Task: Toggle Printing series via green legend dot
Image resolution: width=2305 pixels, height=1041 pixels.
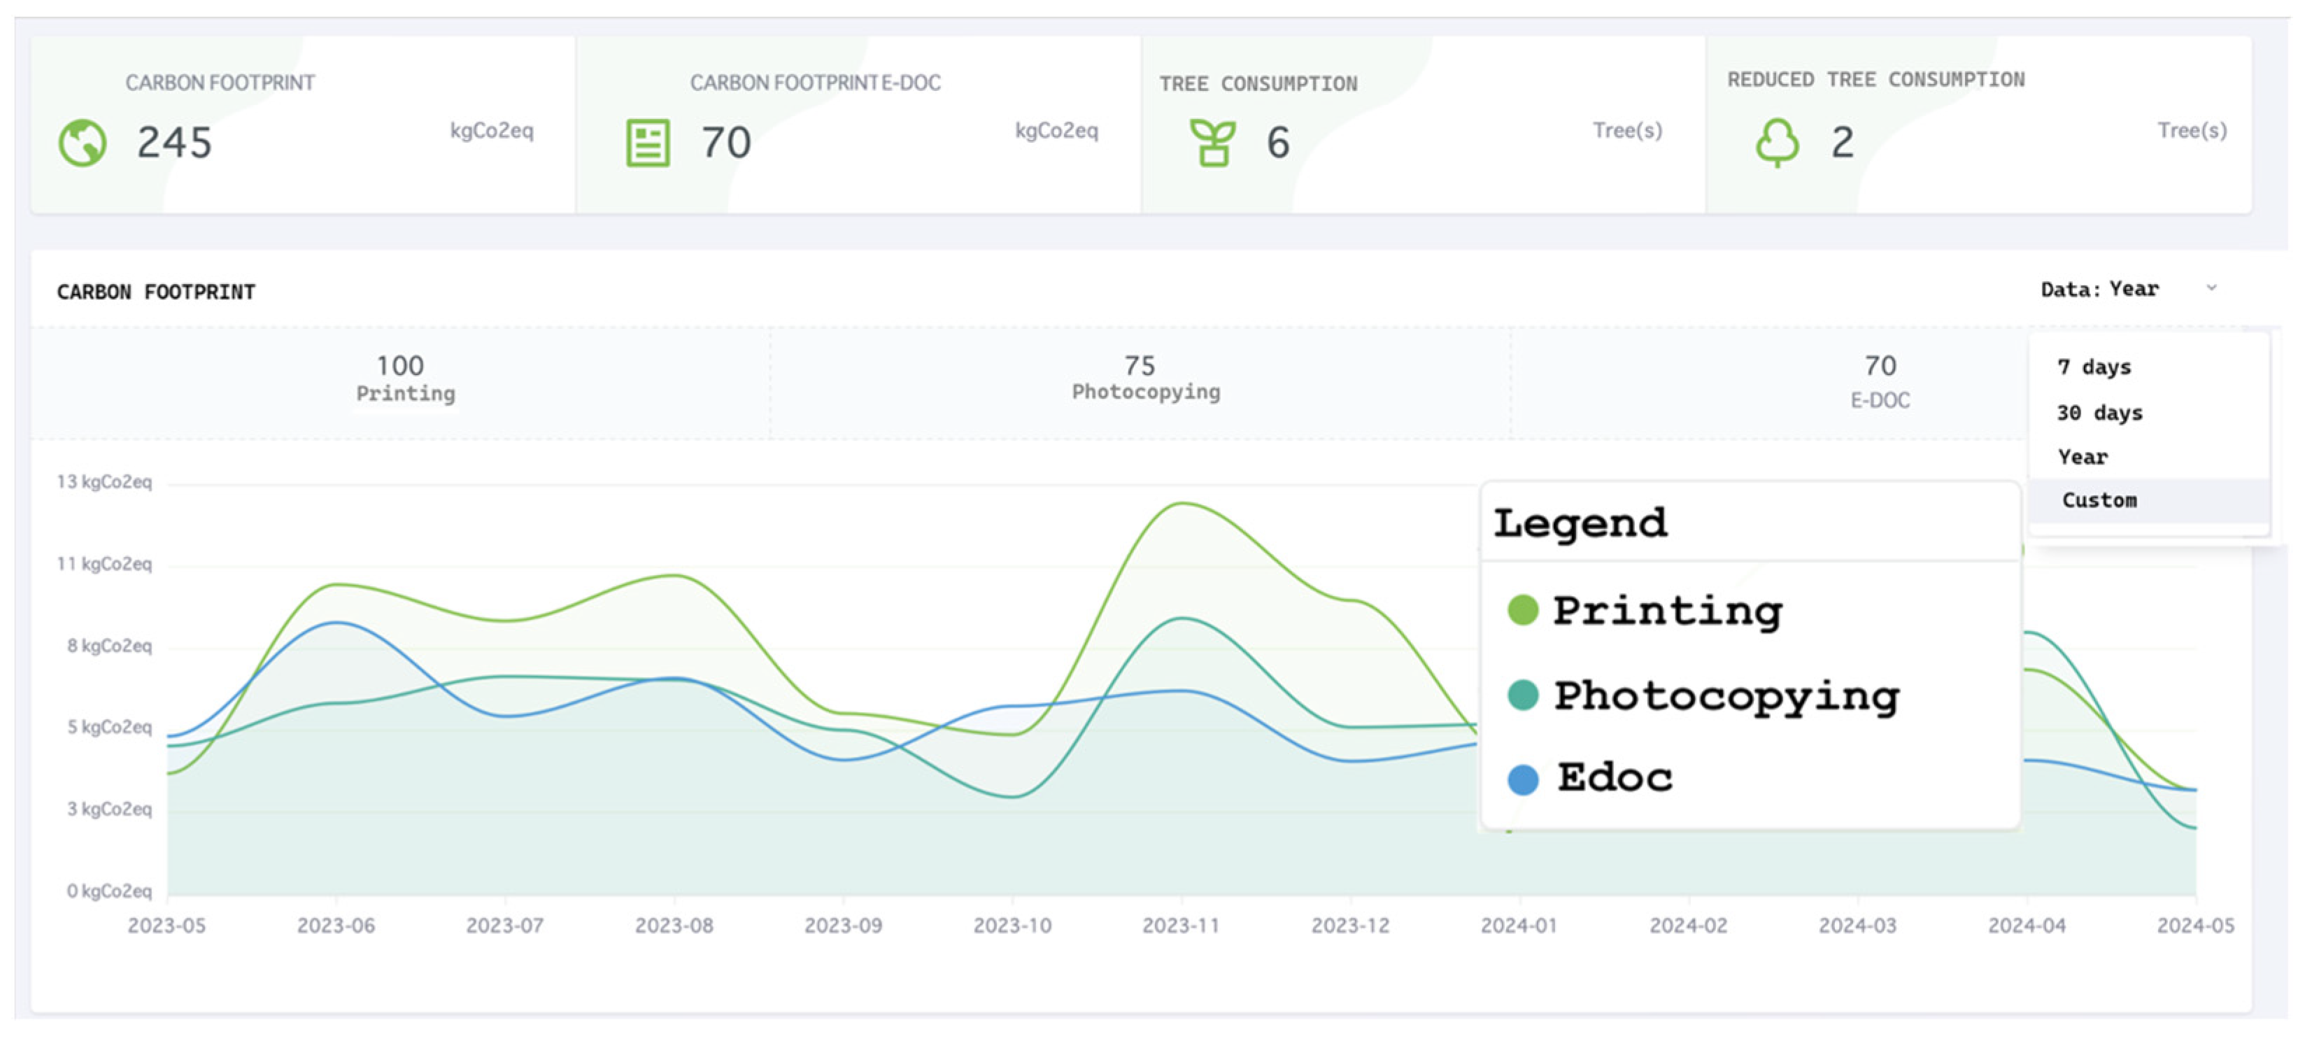Action: [1522, 611]
